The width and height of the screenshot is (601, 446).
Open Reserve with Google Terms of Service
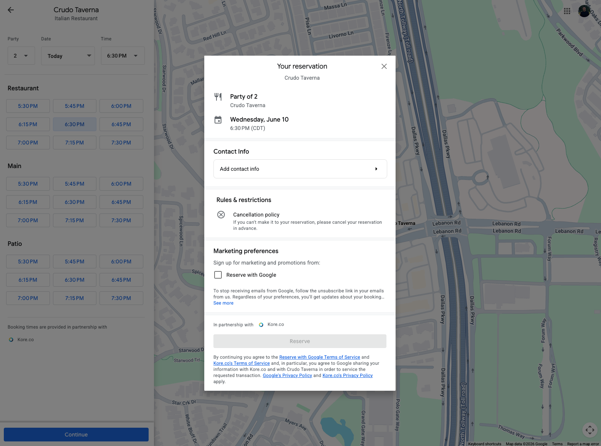coord(320,357)
